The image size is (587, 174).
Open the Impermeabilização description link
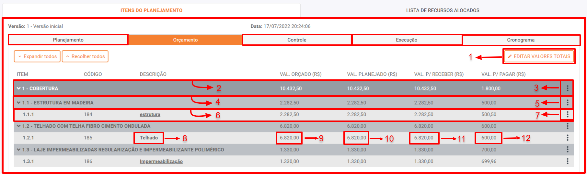click(161, 161)
